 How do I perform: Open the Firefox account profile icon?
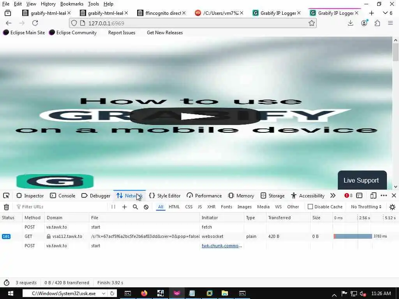click(x=364, y=23)
